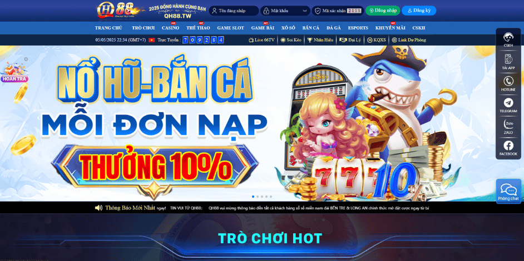Open the Trò Chơi menu
The image size is (524, 261).
coord(143,28)
